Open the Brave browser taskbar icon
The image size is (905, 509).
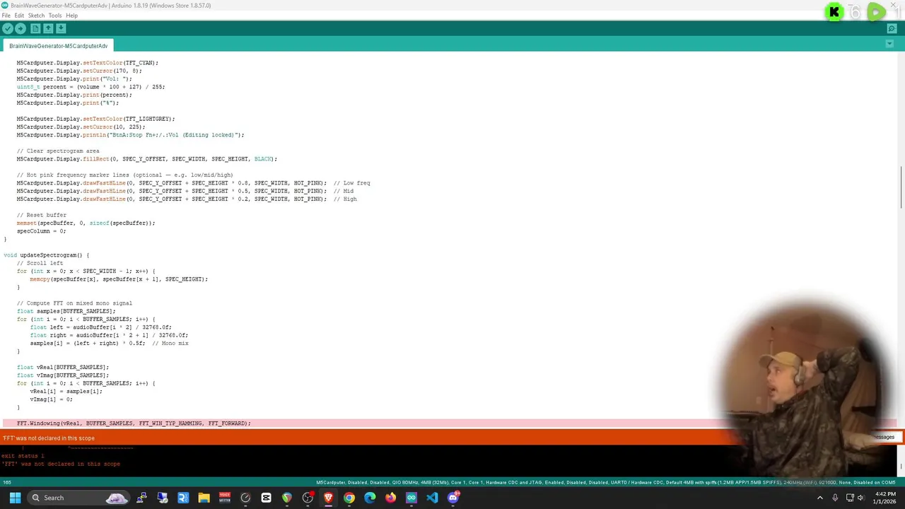(x=328, y=498)
